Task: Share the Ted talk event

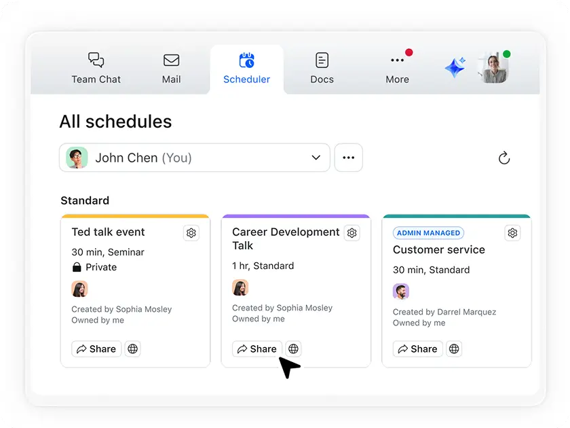Action: pyautogui.click(x=96, y=349)
